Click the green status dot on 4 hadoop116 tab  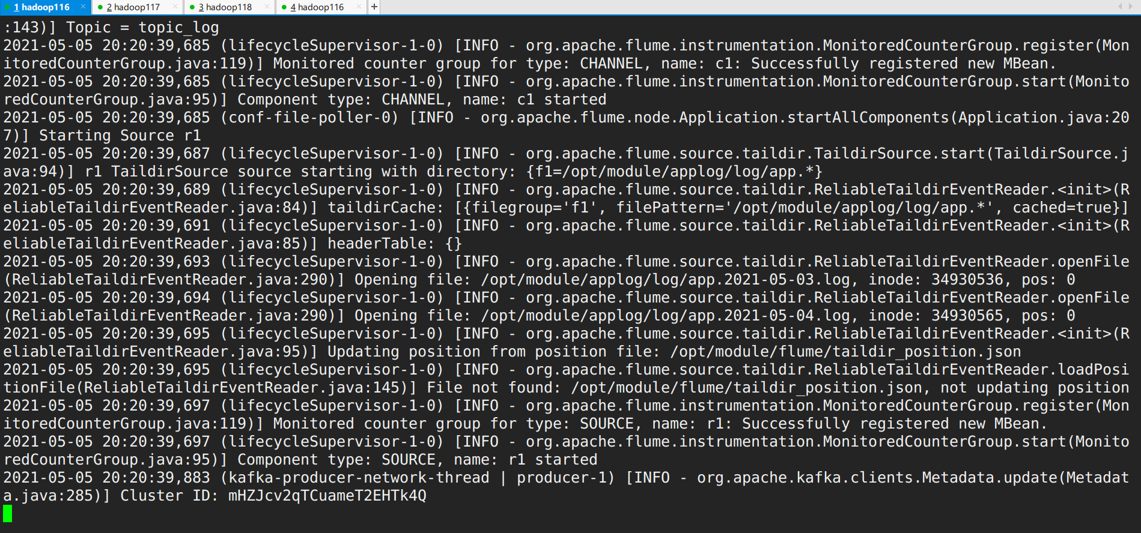(x=284, y=7)
